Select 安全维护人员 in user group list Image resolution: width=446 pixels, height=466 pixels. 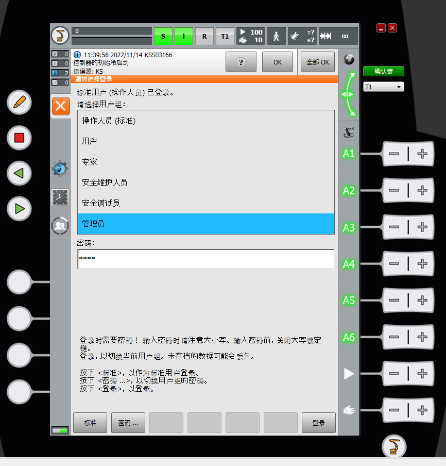205,182
